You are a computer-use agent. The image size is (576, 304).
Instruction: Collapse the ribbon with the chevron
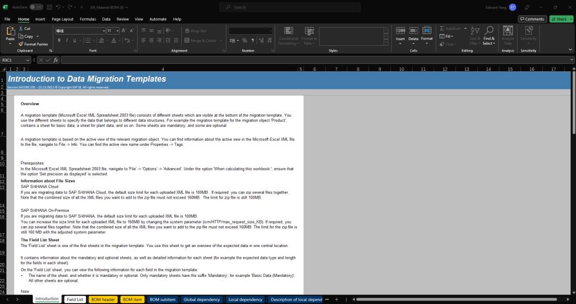571,50
